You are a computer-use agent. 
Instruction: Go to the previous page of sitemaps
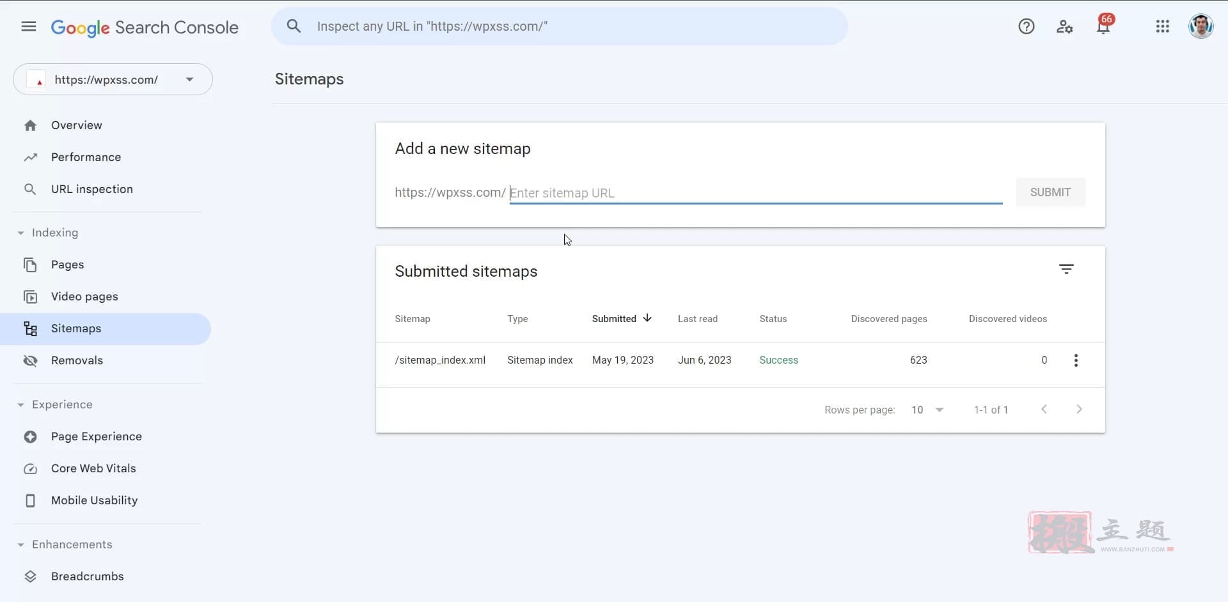pyautogui.click(x=1044, y=409)
